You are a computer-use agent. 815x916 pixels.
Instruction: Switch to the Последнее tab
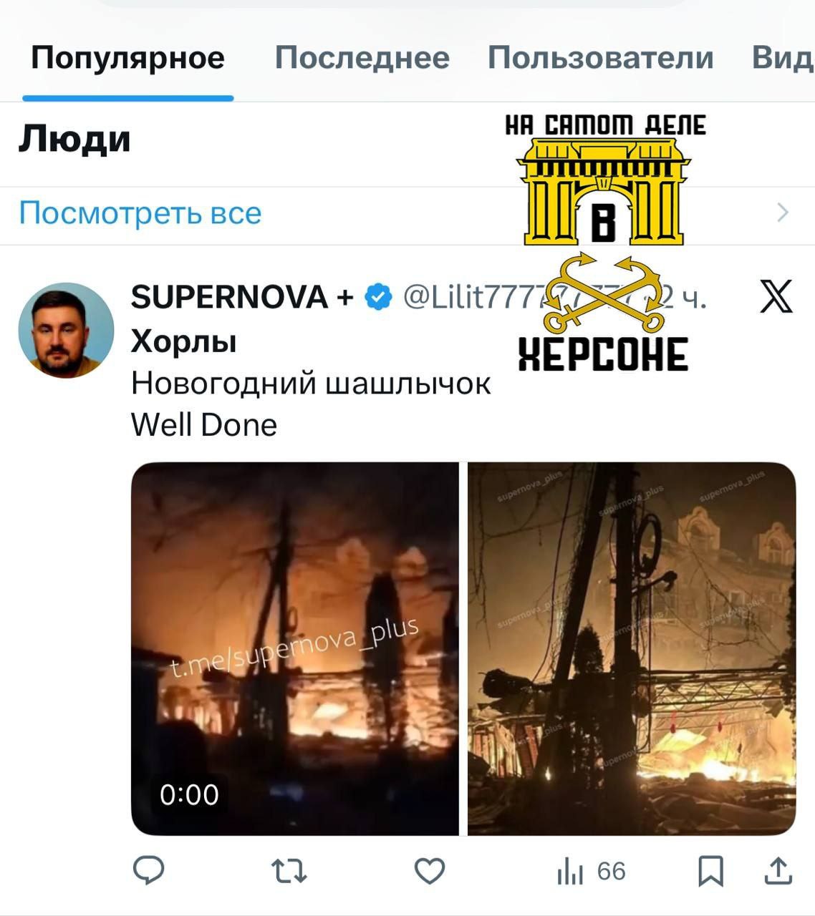coord(362,58)
